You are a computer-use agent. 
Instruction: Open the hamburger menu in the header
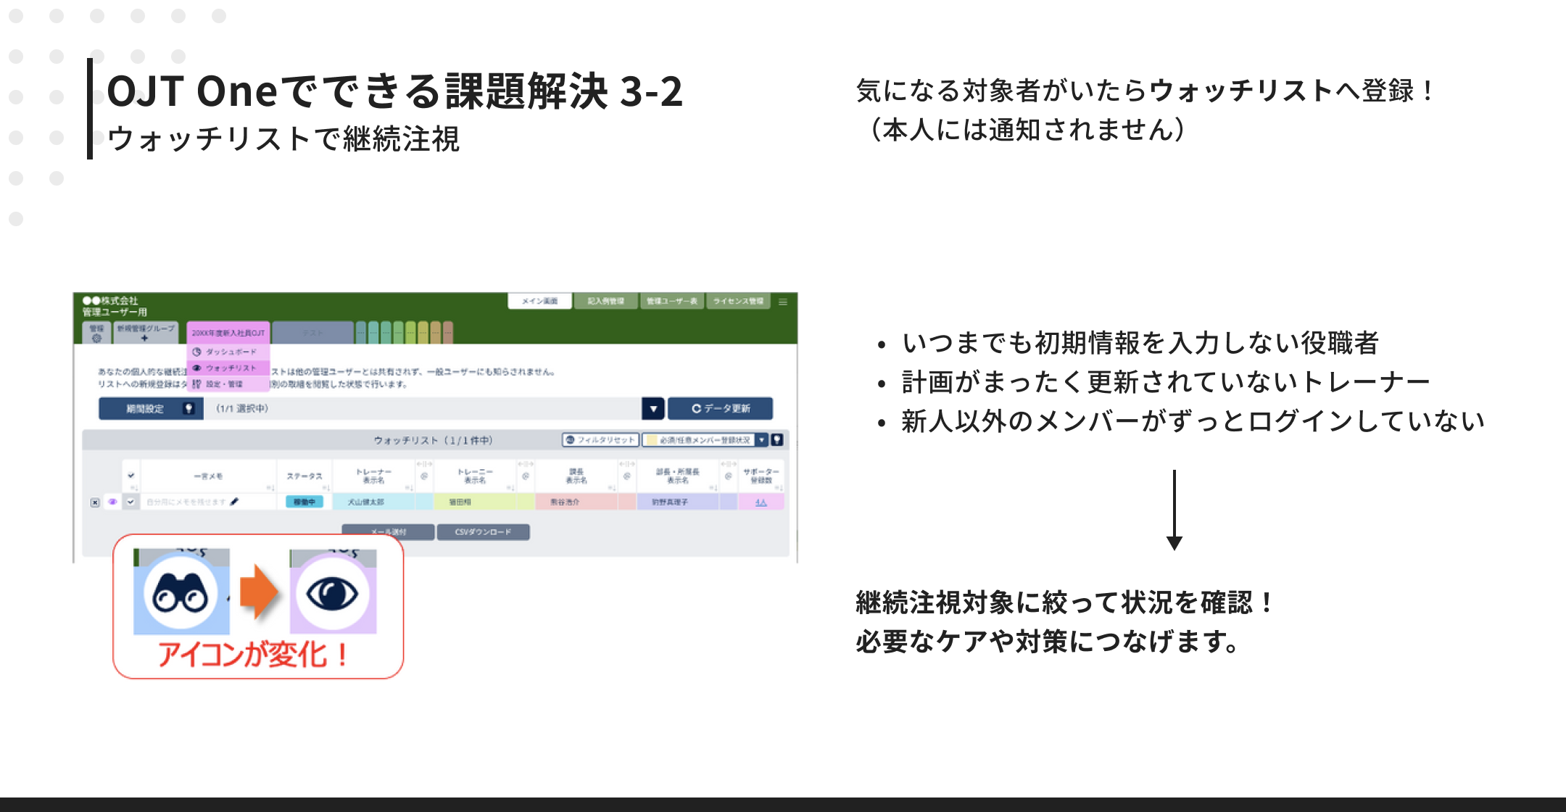click(x=783, y=302)
